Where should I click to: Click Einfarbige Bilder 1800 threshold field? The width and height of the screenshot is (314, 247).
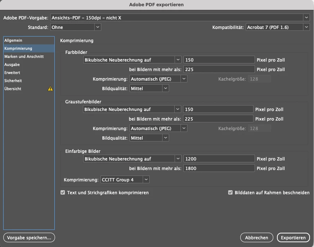pos(219,168)
